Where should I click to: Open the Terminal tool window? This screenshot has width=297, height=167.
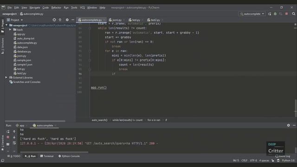click(47, 156)
